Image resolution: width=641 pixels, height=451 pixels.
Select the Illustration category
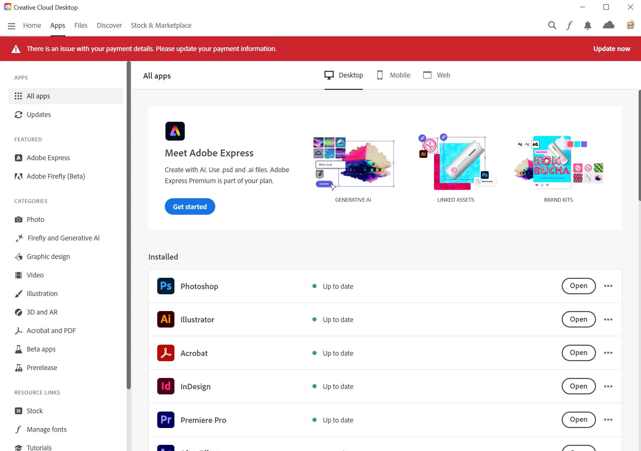(66, 294)
